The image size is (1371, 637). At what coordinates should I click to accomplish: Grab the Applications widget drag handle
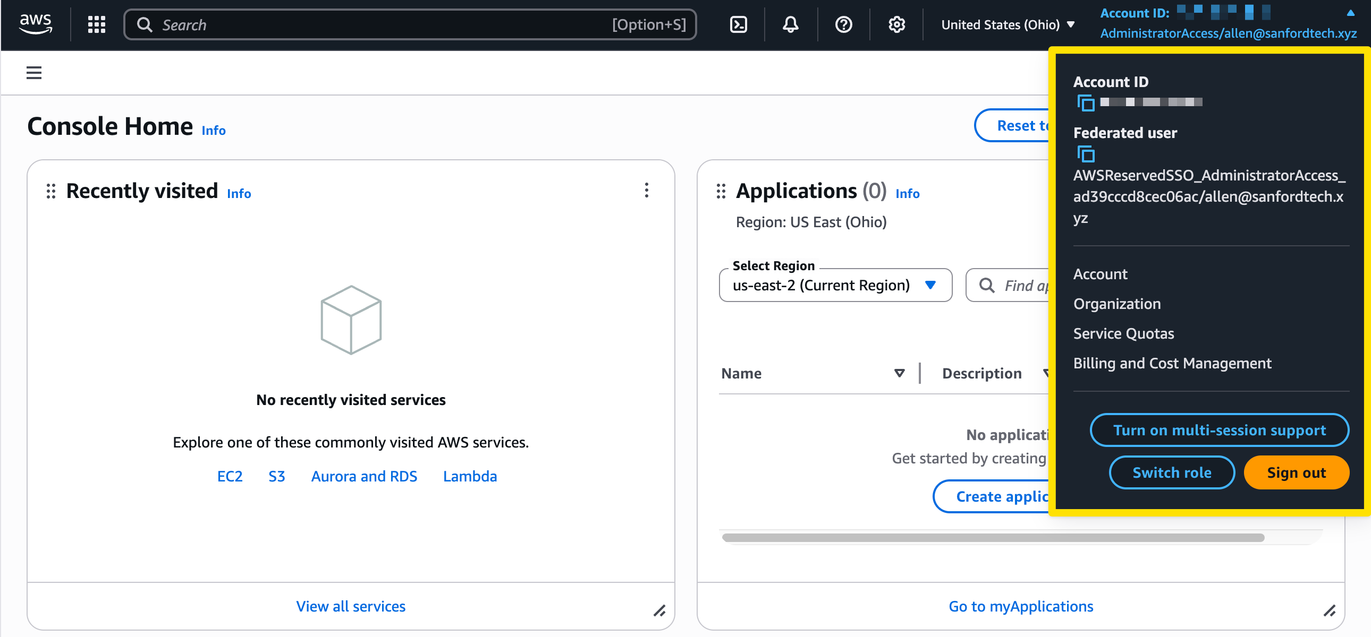click(721, 191)
